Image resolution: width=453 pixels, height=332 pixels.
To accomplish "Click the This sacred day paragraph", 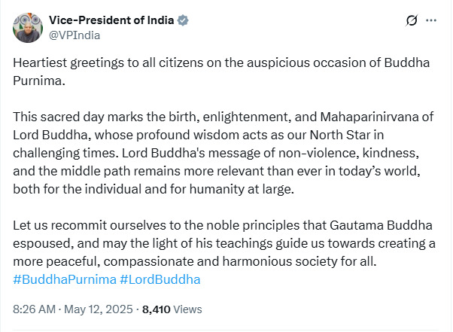I will [223, 153].
